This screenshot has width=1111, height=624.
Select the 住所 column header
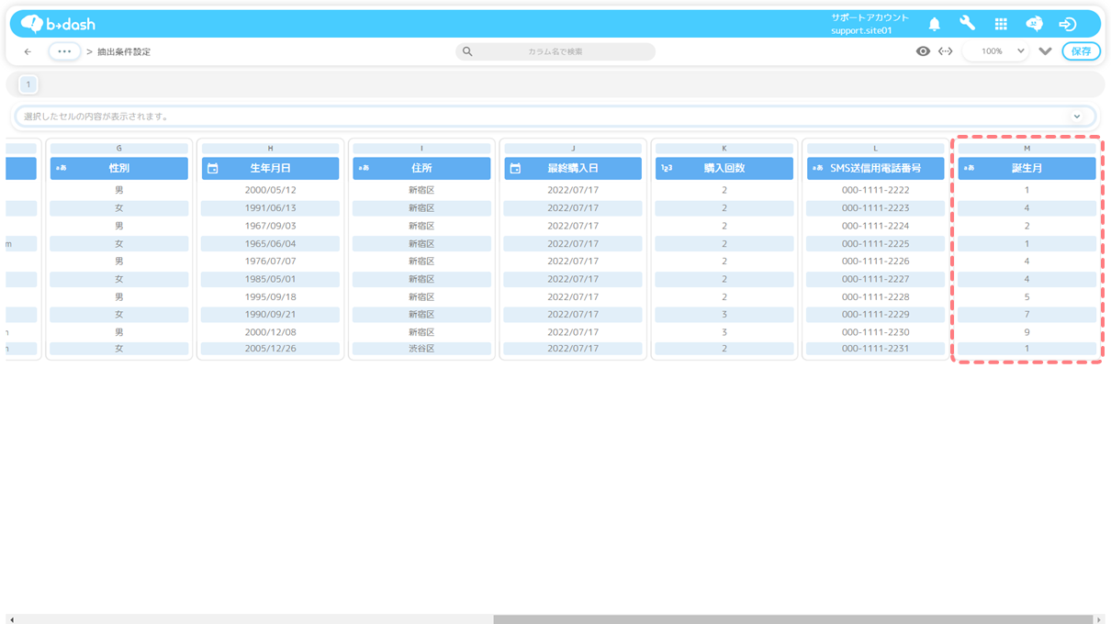421,168
